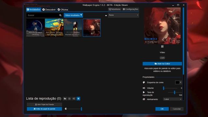Click 'Lista de reprodução (0)' heading
The width and height of the screenshot is (208, 117).
click(44, 98)
